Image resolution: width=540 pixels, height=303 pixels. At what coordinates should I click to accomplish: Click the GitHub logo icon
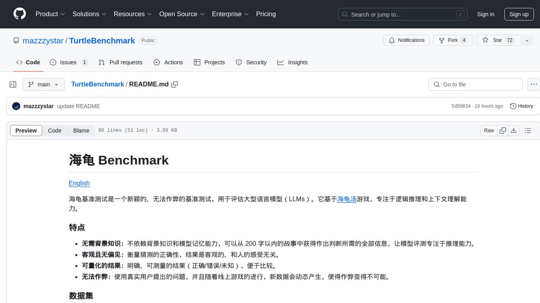[x=19, y=14]
